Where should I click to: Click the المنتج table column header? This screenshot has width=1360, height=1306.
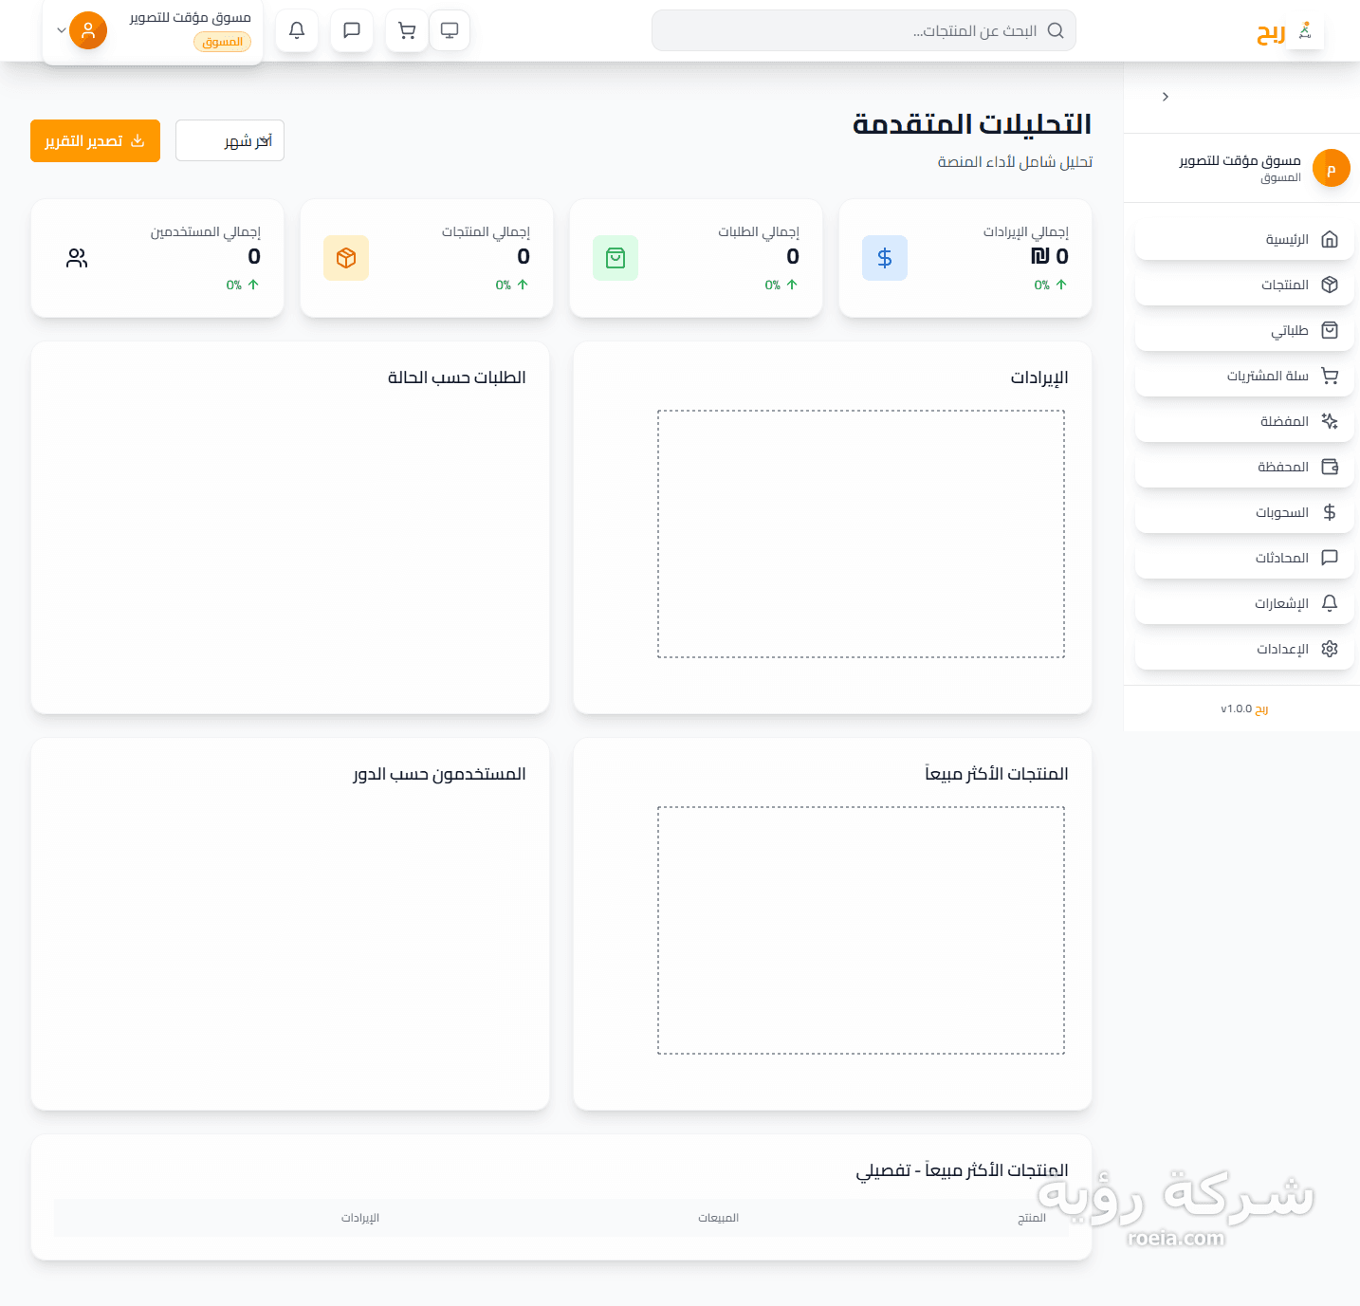(x=1032, y=1218)
